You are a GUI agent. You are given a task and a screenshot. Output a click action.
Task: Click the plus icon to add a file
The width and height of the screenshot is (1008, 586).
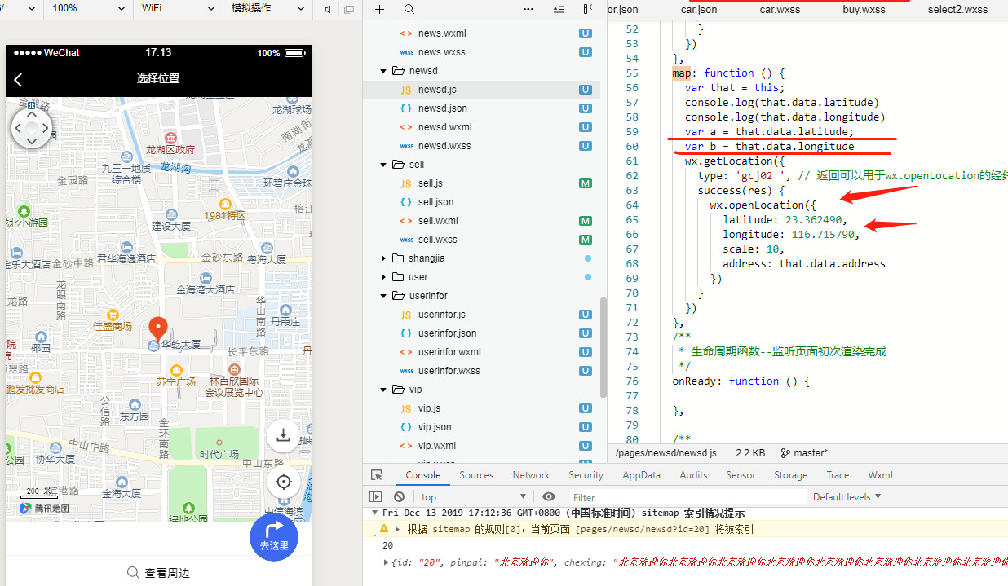tap(379, 9)
